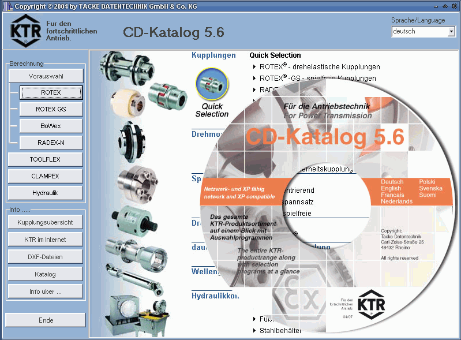461x340 pixels.
Task: Click the TOOLFLEX button
Action: [x=45, y=160]
